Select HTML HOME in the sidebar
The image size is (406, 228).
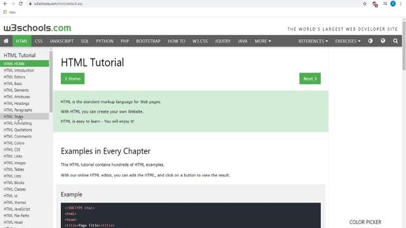[x=24, y=63]
